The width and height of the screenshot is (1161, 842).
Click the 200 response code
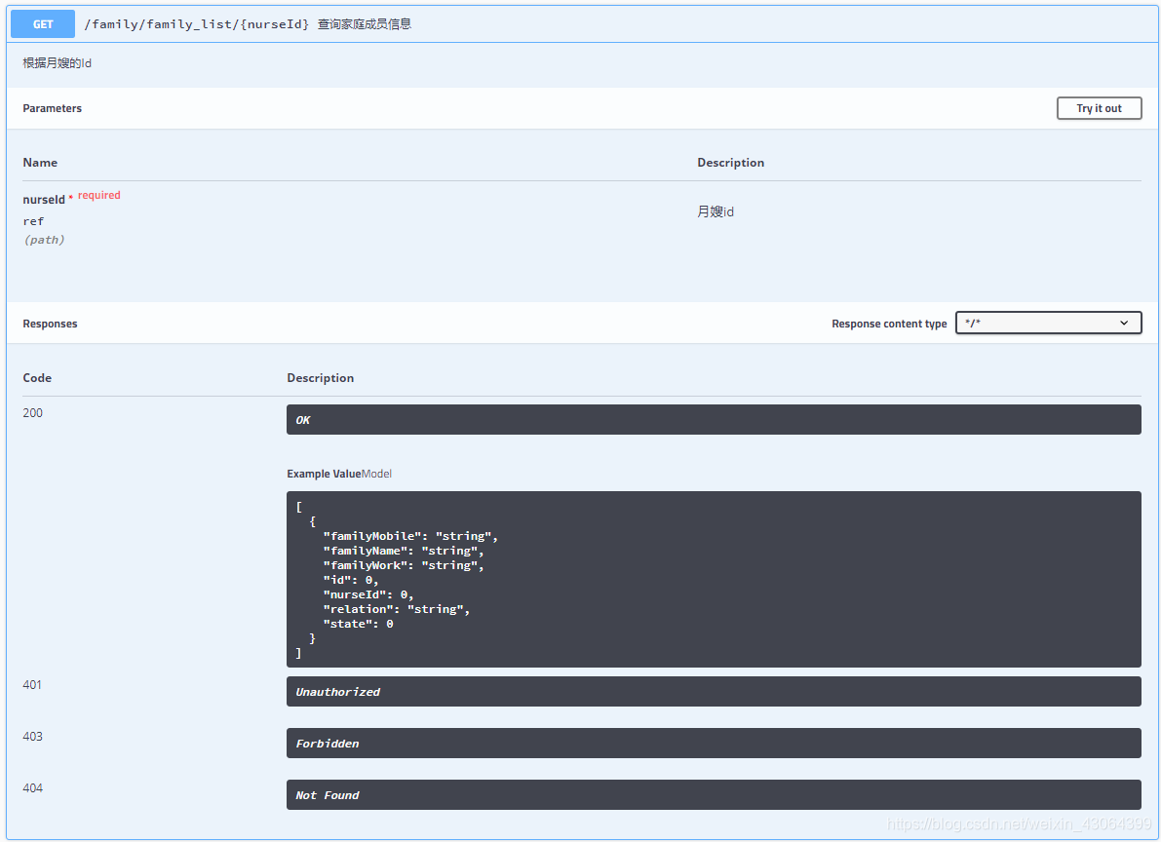pyautogui.click(x=32, y=413)
